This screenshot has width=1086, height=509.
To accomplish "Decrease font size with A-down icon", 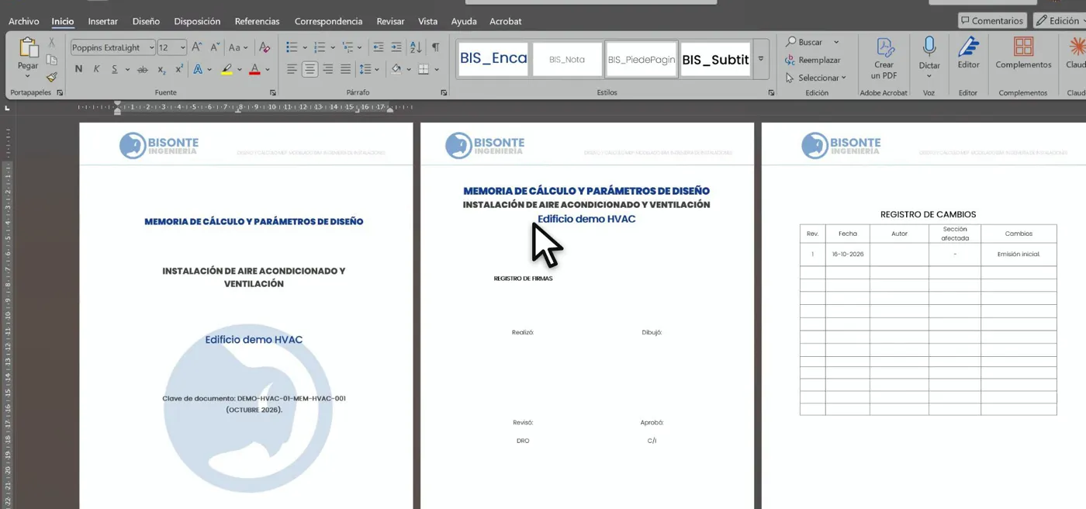I will (215, 47).
